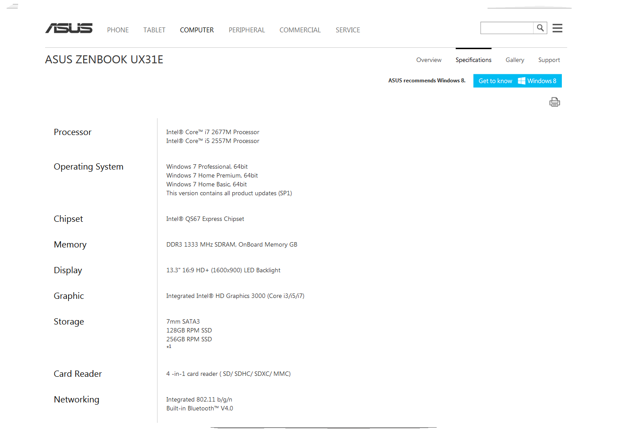Open the SERVICE menu

coord(348,30)
